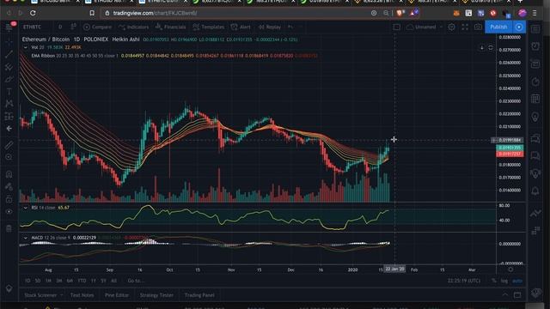This screenshot has width=550, height=309.
Task: Click the blue Publish button
Action: click(x=498, y=27)
